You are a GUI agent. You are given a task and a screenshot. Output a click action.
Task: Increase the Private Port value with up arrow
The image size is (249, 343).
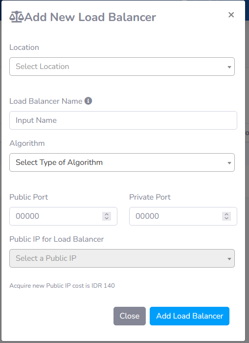click(226, 214)
